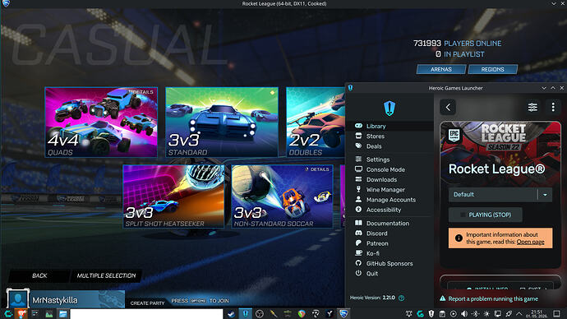The image size is (567, 319).
Task: Open DETAILS on Non-Standard Soccar card
Action: (317, 169)
